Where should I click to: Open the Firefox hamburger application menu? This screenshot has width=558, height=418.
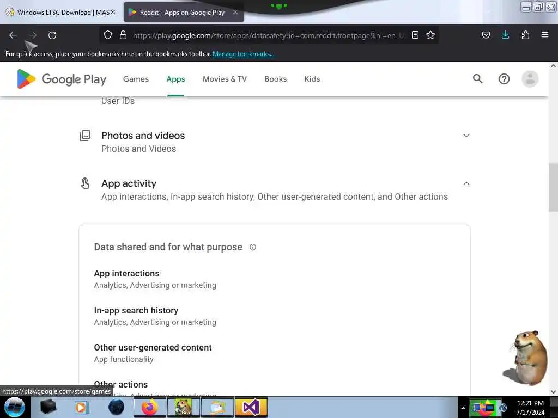[545, 35]
